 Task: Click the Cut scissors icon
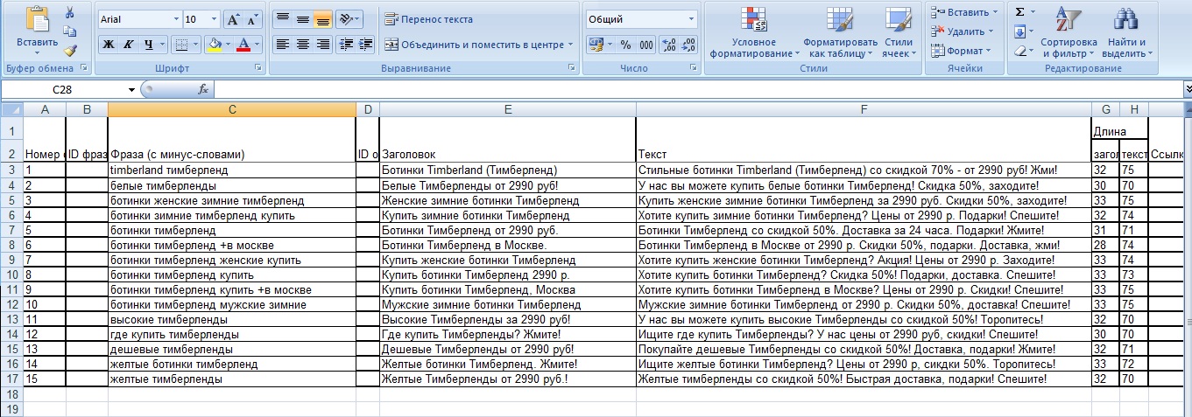(x=70, y=13)
